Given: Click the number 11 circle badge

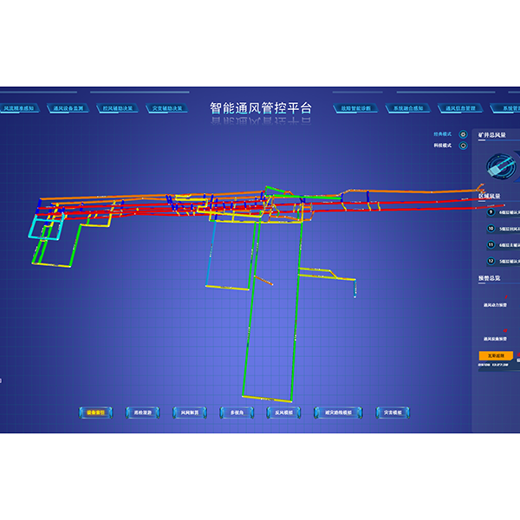Looking at the screenshot, I should [491, 245].
